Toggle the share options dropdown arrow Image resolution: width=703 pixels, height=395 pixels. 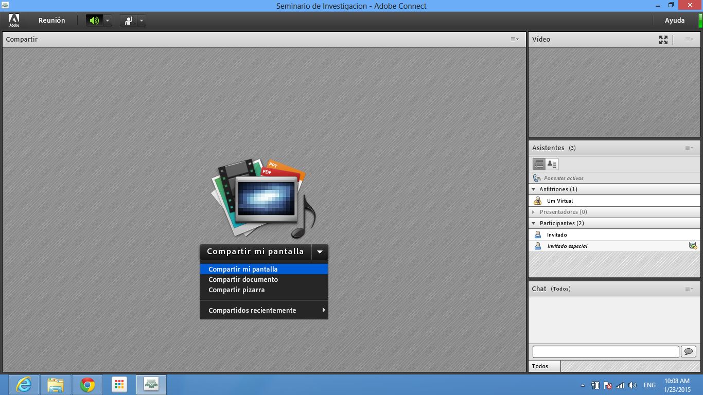(x=320, y=252)
